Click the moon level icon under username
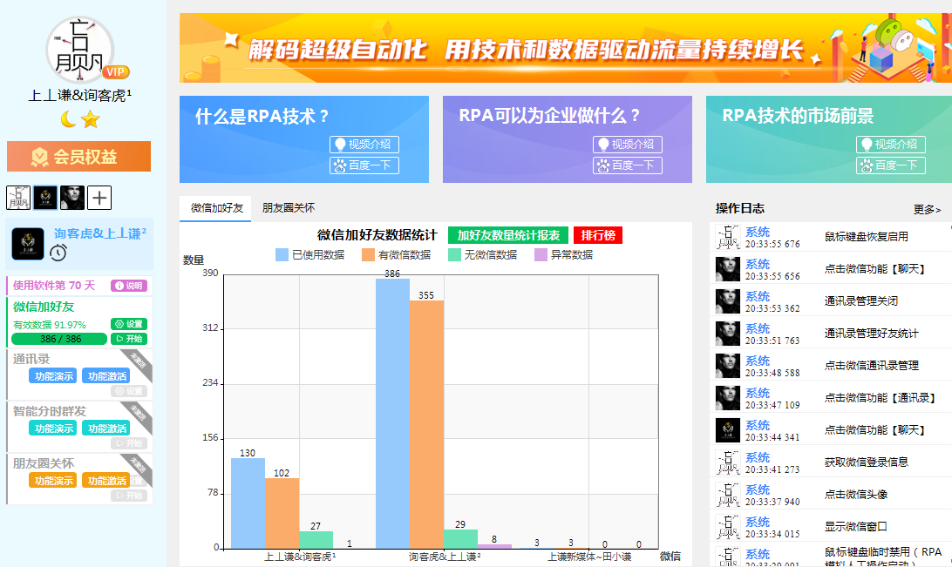952x567 pixels. 68,119
